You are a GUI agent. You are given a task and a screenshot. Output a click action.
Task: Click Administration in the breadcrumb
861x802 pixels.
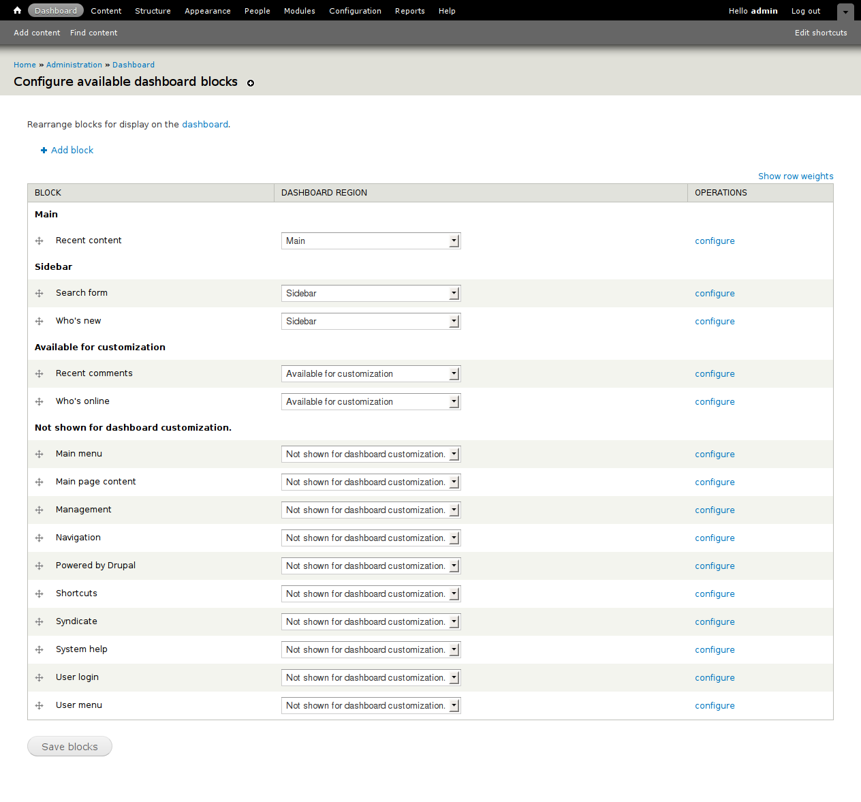(74, 65)
